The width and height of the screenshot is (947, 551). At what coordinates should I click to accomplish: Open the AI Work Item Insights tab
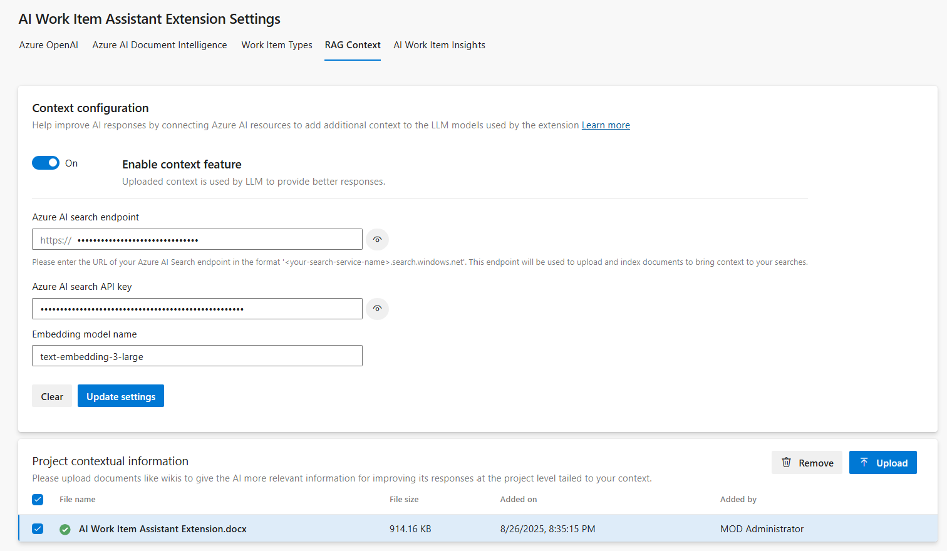tap(439, 44)
